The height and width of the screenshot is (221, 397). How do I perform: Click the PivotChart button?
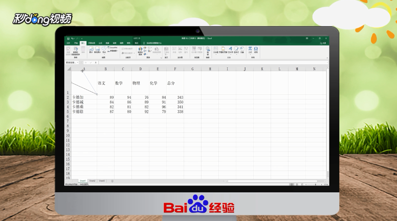coord(157,51)
